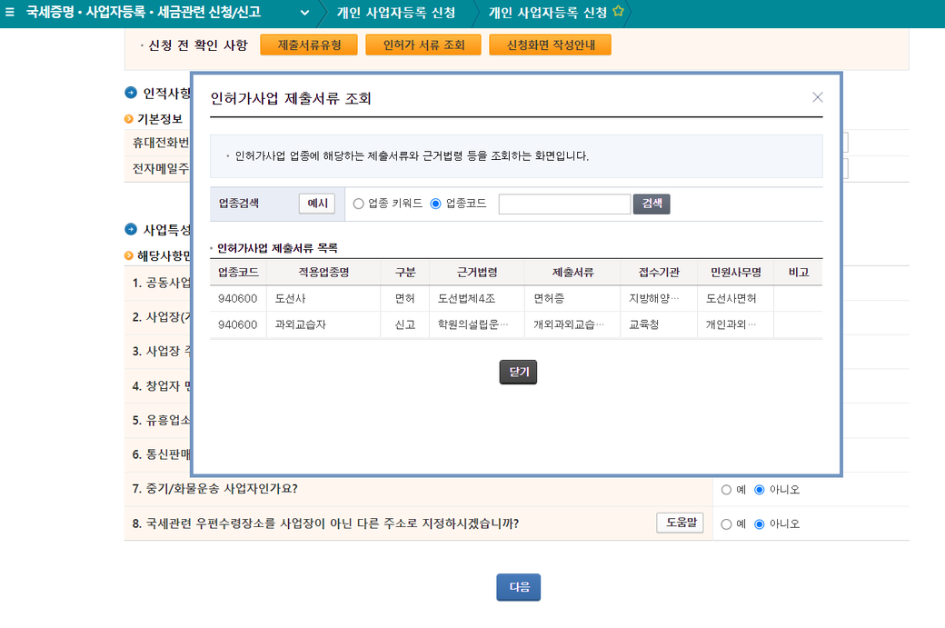This screenshot has height=628, width=945.
Task: Click the 예시 example button
Action: 317,204
